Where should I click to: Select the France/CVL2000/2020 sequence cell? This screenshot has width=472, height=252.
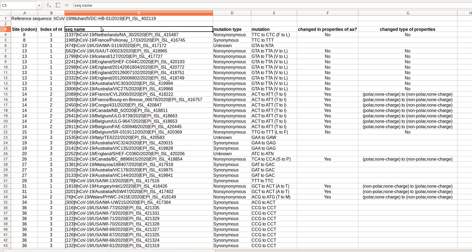click(x=139, y=94)
